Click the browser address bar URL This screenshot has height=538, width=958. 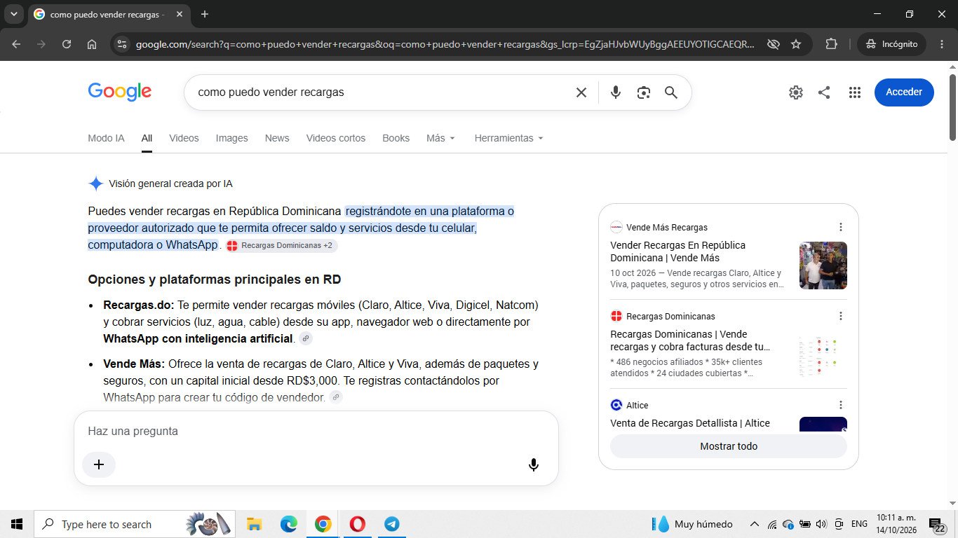445,44
